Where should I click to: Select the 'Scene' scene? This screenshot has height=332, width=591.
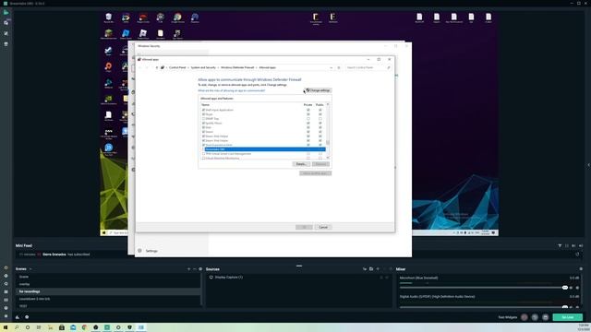tap(107, 277)
